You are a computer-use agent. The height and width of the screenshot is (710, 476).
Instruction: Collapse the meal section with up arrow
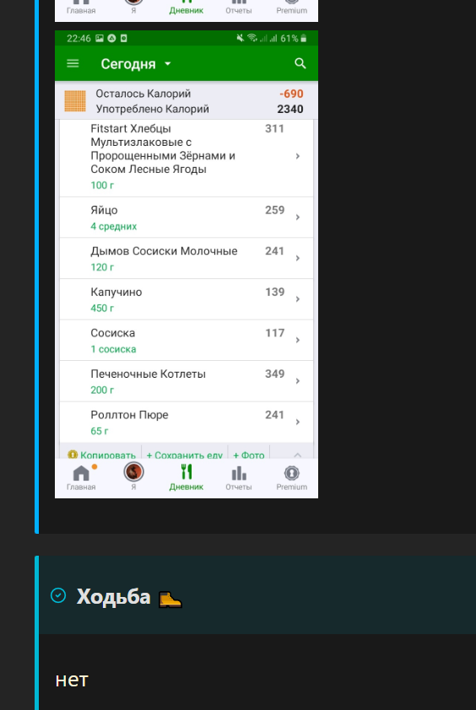tap(298, 455)
